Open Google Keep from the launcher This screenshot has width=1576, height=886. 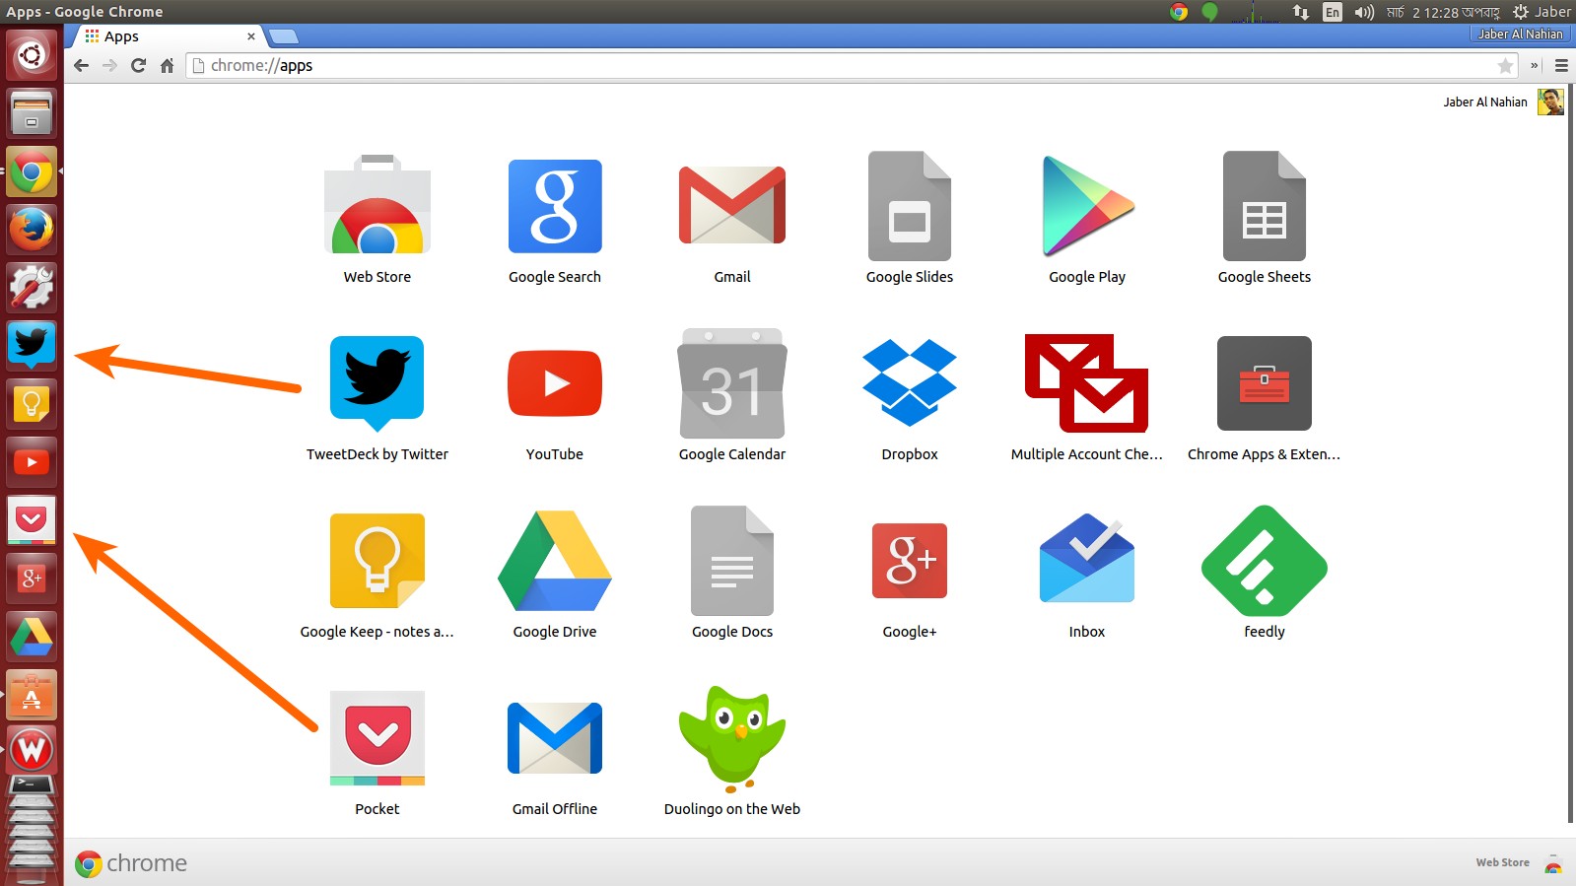pyautogui.click(x=32, y=403)
